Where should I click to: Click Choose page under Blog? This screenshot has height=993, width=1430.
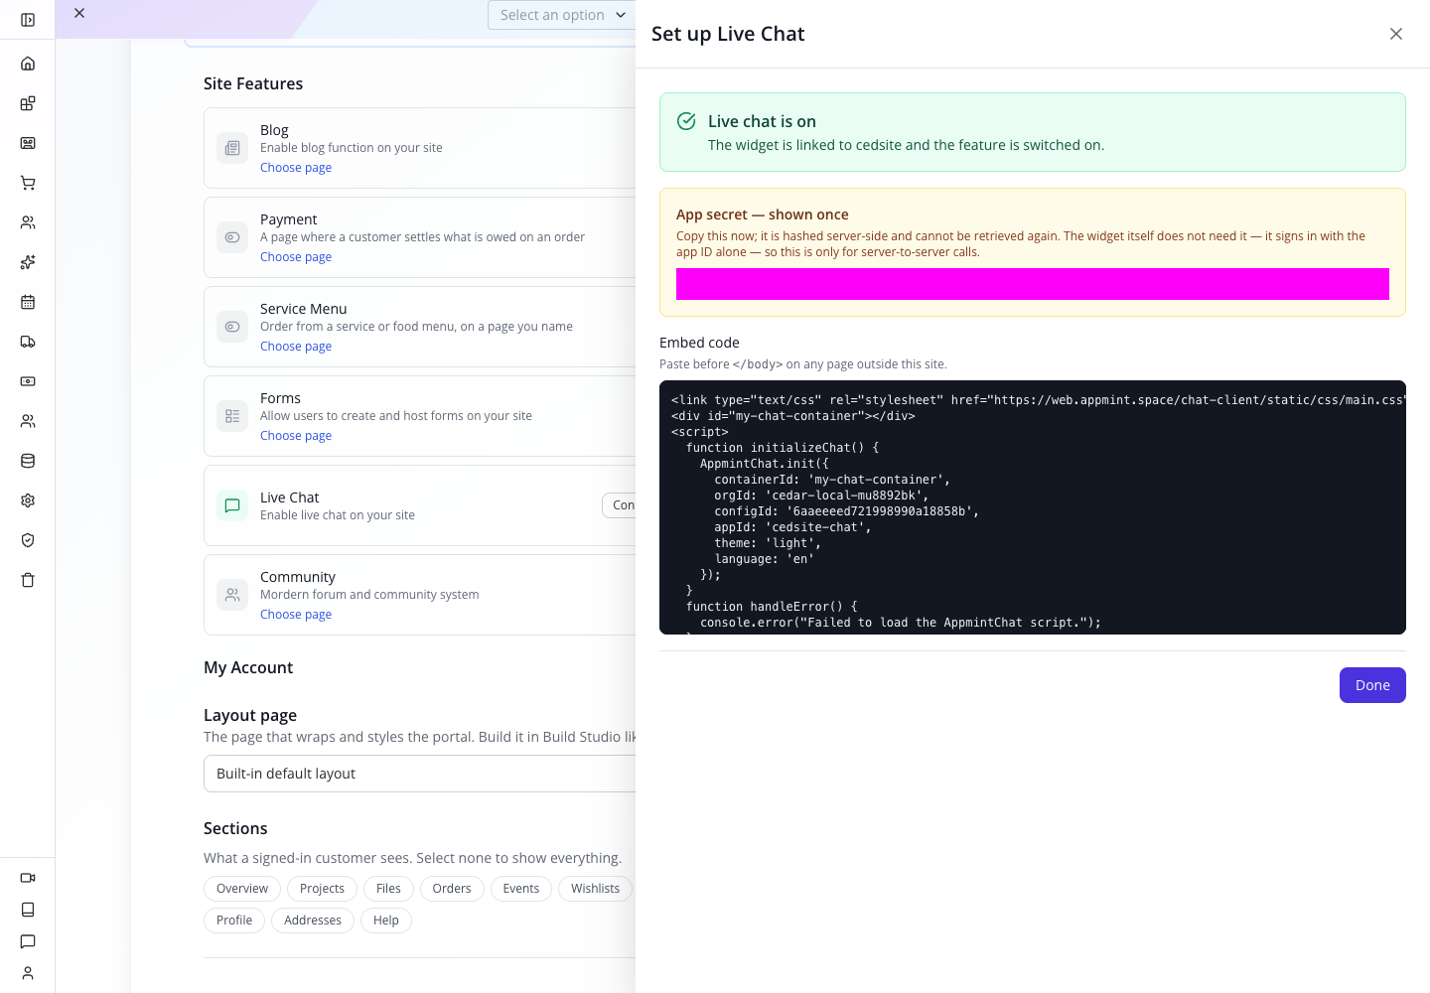296,168
